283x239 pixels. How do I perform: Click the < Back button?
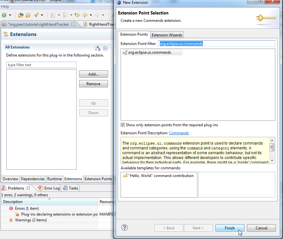(x=169, y=228)
